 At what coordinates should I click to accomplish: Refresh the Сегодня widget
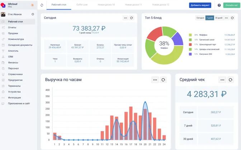point(132,18)
